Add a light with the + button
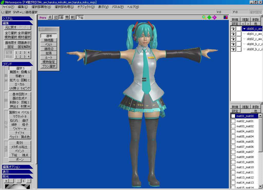 pos(6,181)
